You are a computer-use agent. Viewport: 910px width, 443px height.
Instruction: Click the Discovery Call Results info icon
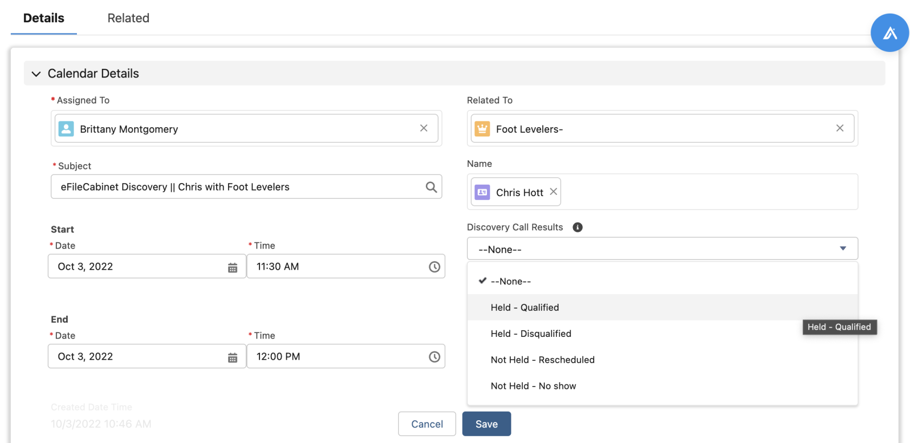click(x=577, y=227)
